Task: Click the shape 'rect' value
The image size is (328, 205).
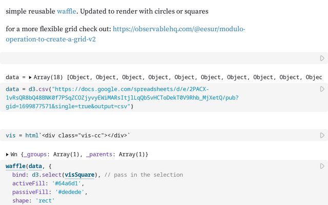Action: tap(45, 200)
